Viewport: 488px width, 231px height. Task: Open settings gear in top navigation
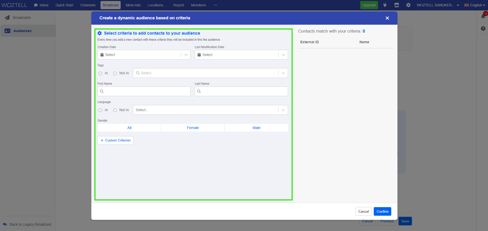coord(408,5)
